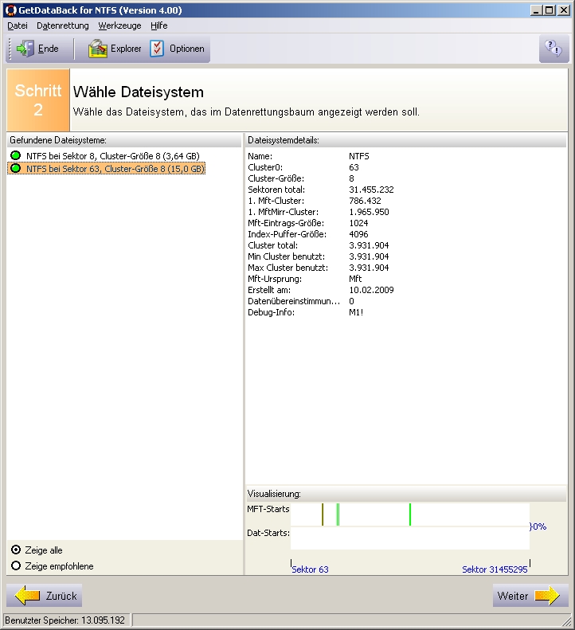This screenshot has height=630, width=575.
Task: Click the Mft-Eintrags-Größe value 1024
Action: [358, 223]
